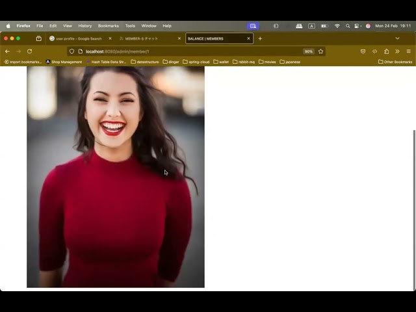The width and height of the screenshot is (416, 312).
Task: Open the Hash Table Data Str... bookmark
Action: pyautogui.click(x=106, y=62)
